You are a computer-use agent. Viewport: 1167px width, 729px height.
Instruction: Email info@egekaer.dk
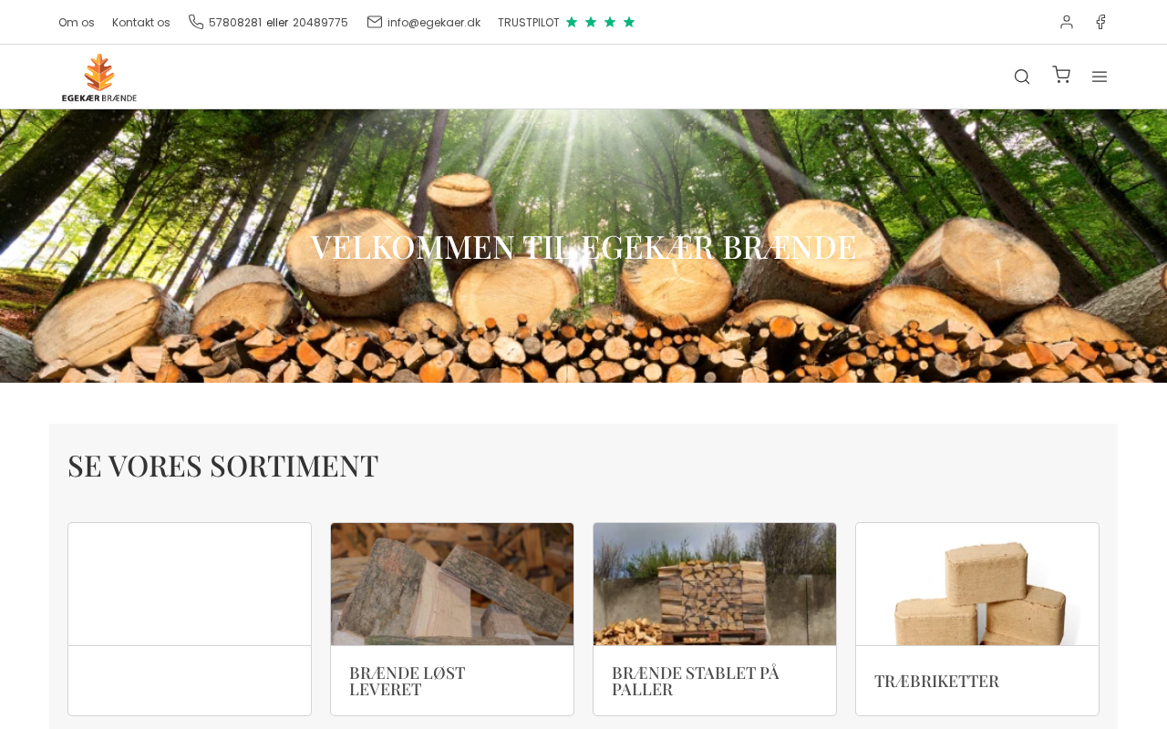(x=434, y=22)
